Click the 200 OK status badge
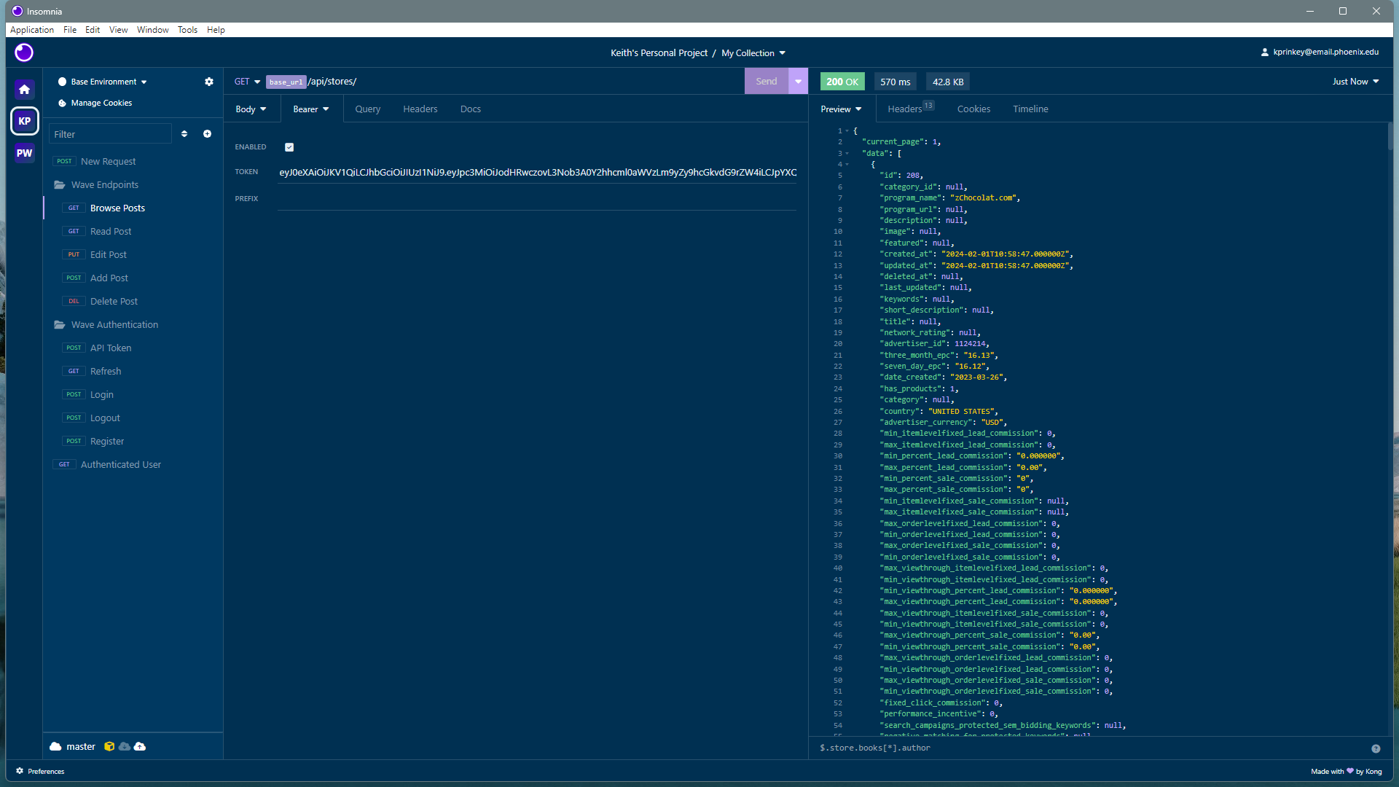 point(842,82)
